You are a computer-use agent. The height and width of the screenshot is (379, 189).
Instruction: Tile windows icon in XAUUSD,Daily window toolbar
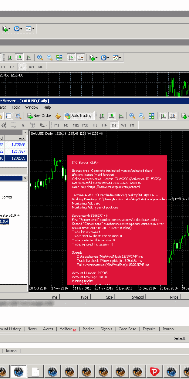(x=151, y=116)
